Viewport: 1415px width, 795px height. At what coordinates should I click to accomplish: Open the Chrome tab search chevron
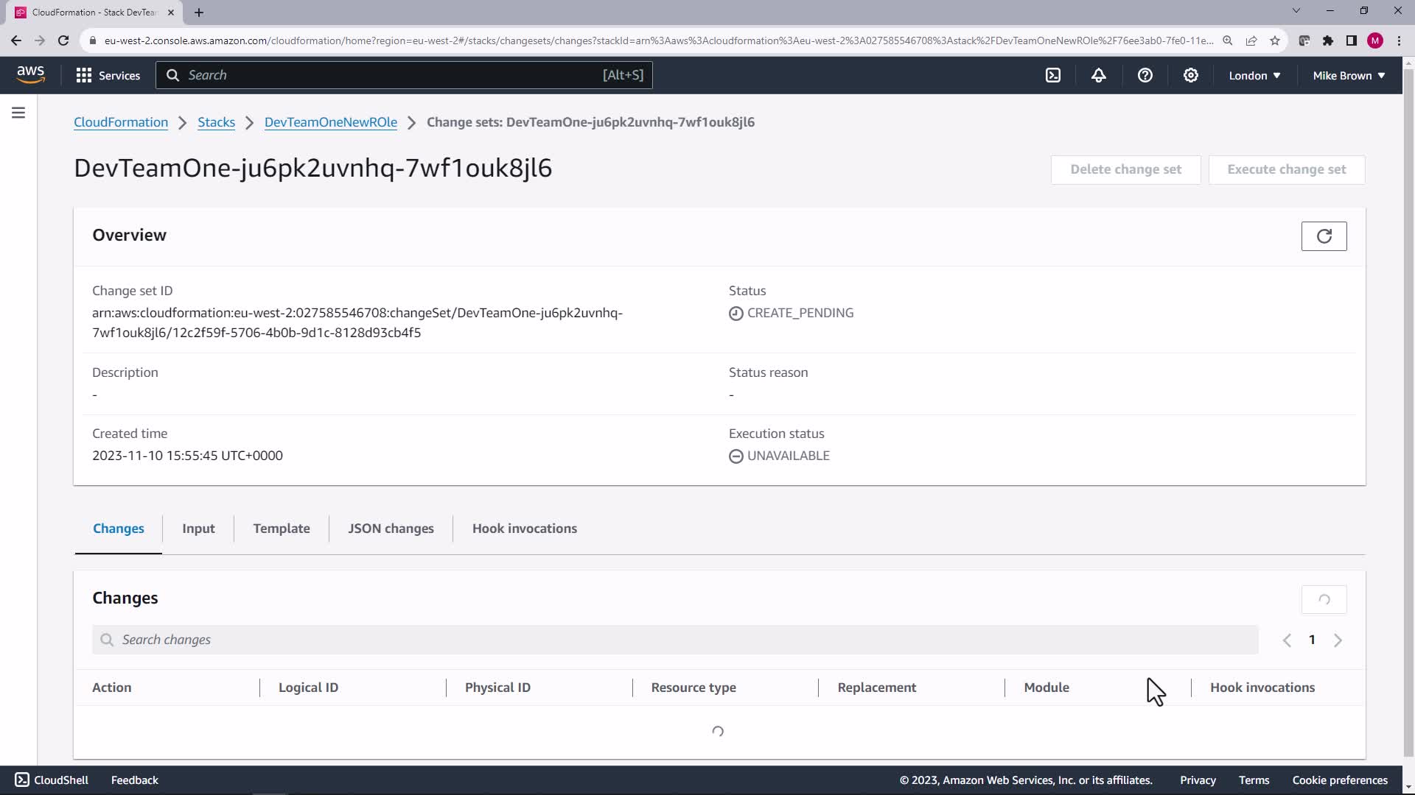pyautogui.click(x=1296, y=11)
